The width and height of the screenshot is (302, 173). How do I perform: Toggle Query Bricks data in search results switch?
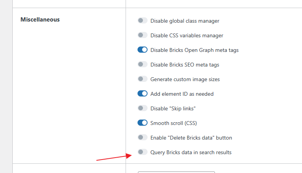tap(143, 152)
